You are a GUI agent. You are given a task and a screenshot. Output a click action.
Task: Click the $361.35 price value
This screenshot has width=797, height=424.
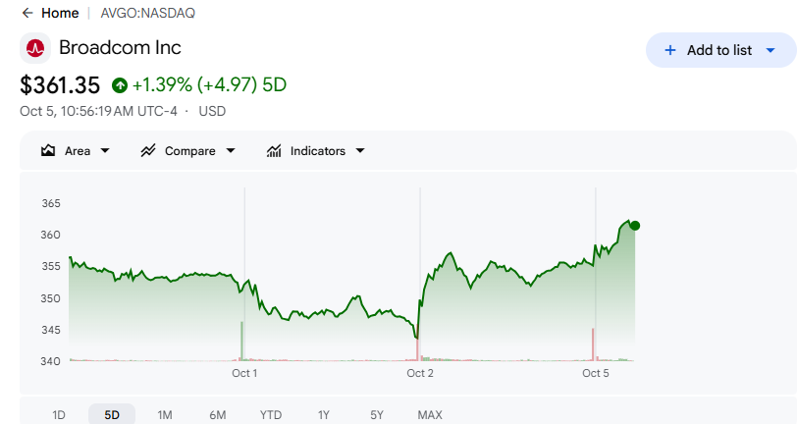(60, 85)
